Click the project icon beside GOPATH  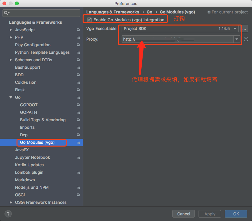pyautogui.click(x=78, y=112)
